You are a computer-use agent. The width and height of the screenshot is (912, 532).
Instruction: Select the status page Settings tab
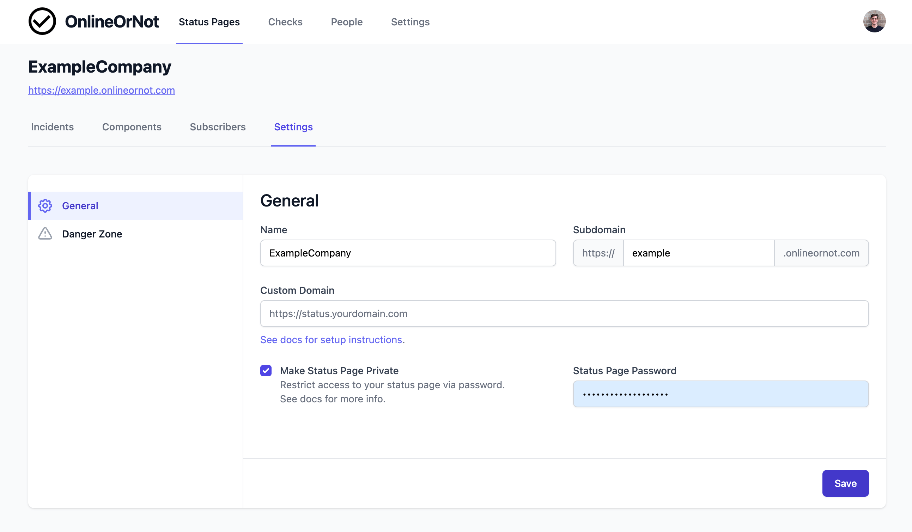point(293,127)
